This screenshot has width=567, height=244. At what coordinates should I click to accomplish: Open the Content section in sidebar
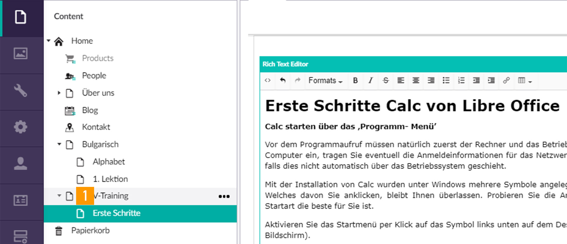click(x=21, y=17)
